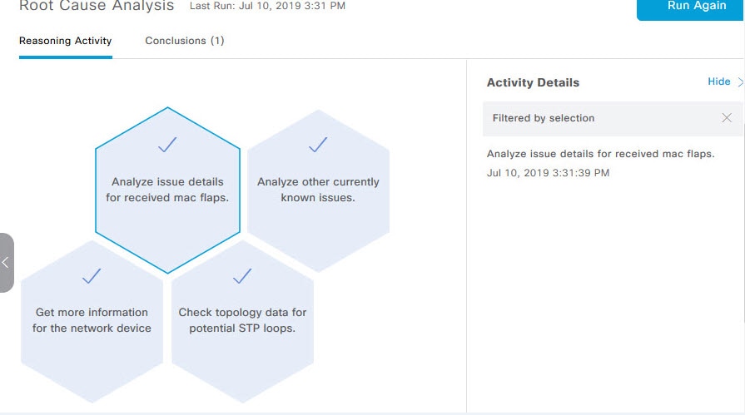Click the 'Filtered by selection' label
This screenshot has height=415, width=745.
point(544,118)
